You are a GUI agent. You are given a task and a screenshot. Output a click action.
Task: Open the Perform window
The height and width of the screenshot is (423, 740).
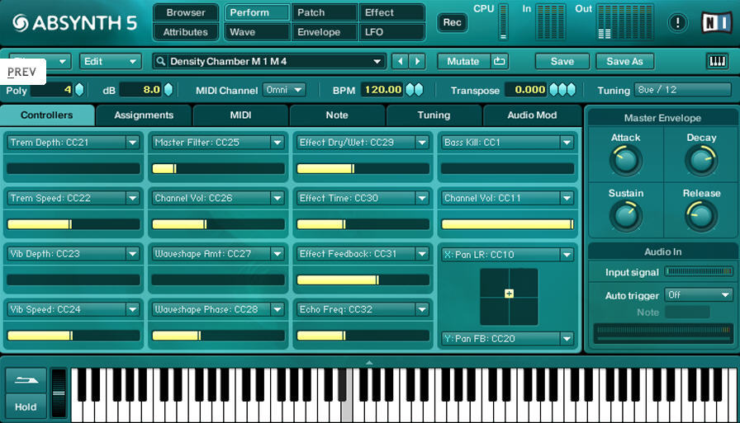point(257,12)
